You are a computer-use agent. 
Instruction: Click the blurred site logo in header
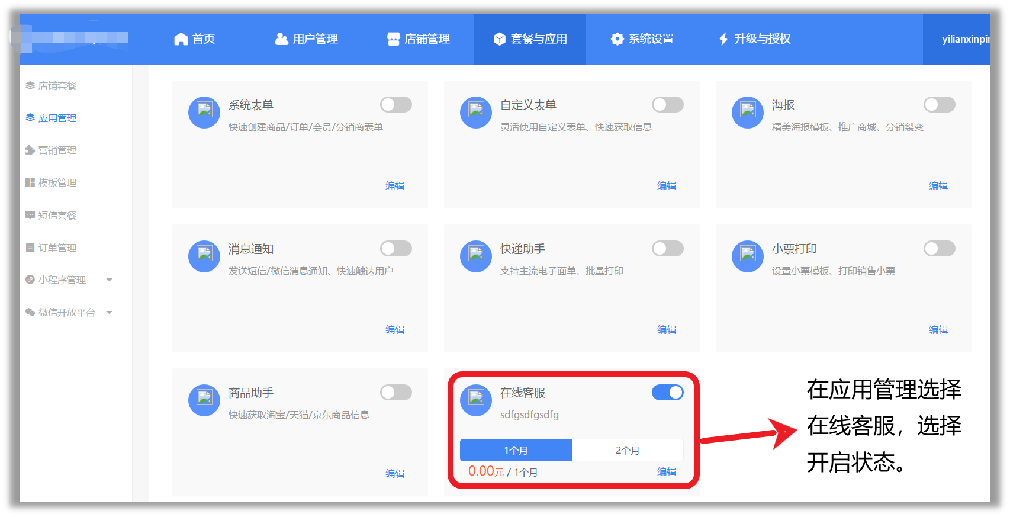[70, 38]
